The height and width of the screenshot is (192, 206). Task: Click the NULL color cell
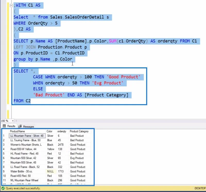(51, 171)
